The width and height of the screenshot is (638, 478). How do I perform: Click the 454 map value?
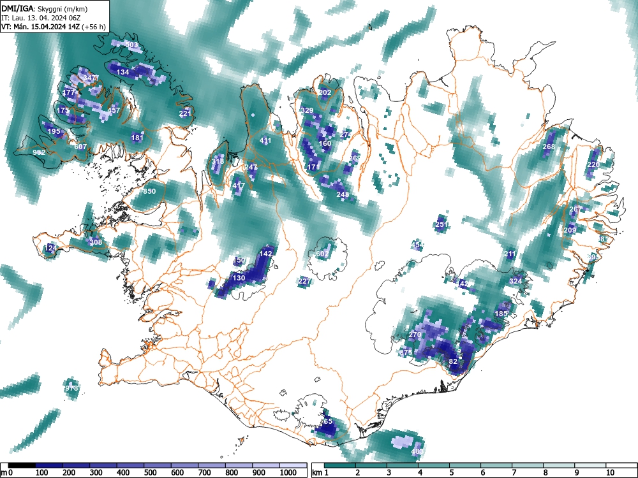point(417,245)
